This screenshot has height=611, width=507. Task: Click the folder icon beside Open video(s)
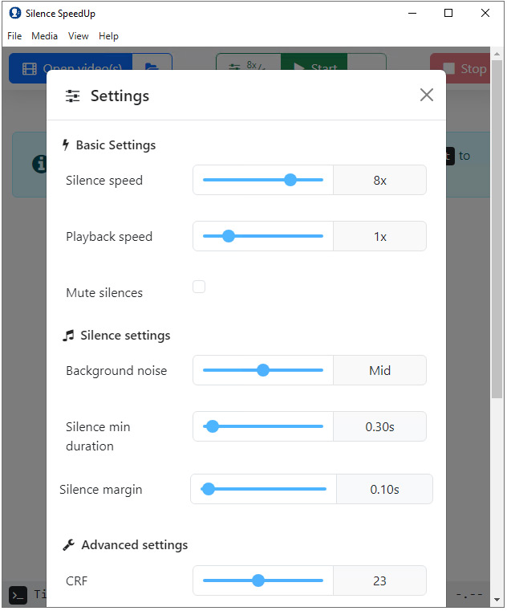tap(152, 67)
